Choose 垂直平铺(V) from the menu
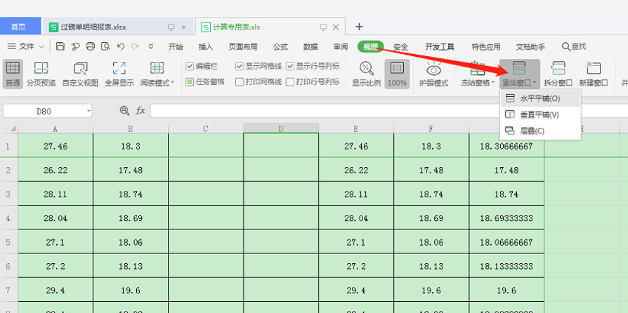Screen dimensions: 628x313 click(x=540, y=115)
